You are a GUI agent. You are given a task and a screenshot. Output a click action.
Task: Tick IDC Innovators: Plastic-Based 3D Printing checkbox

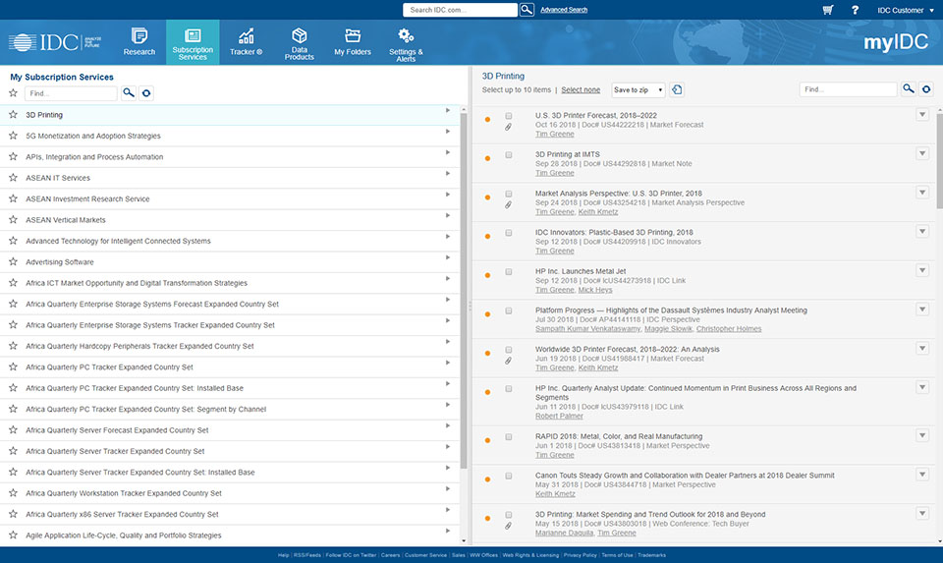(509, 233)
